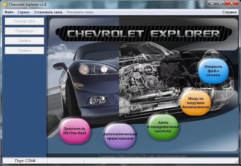The height and width of the screenshot is (166, 241).
Task: Select the purple Автоматическая трансмиссия bubble
Action: tap(120, 136)
